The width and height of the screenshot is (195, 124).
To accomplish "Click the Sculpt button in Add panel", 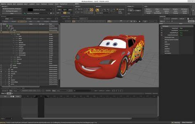I will coord(158,11).
